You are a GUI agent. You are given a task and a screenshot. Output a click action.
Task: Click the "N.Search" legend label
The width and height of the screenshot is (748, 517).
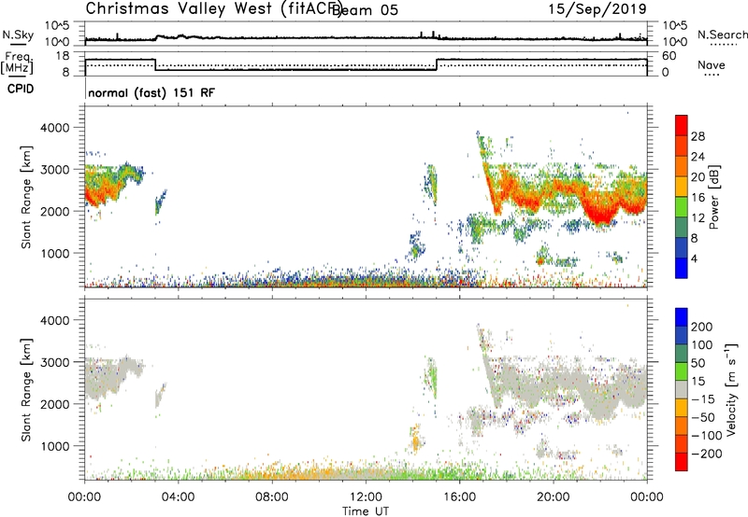point(722,35)
